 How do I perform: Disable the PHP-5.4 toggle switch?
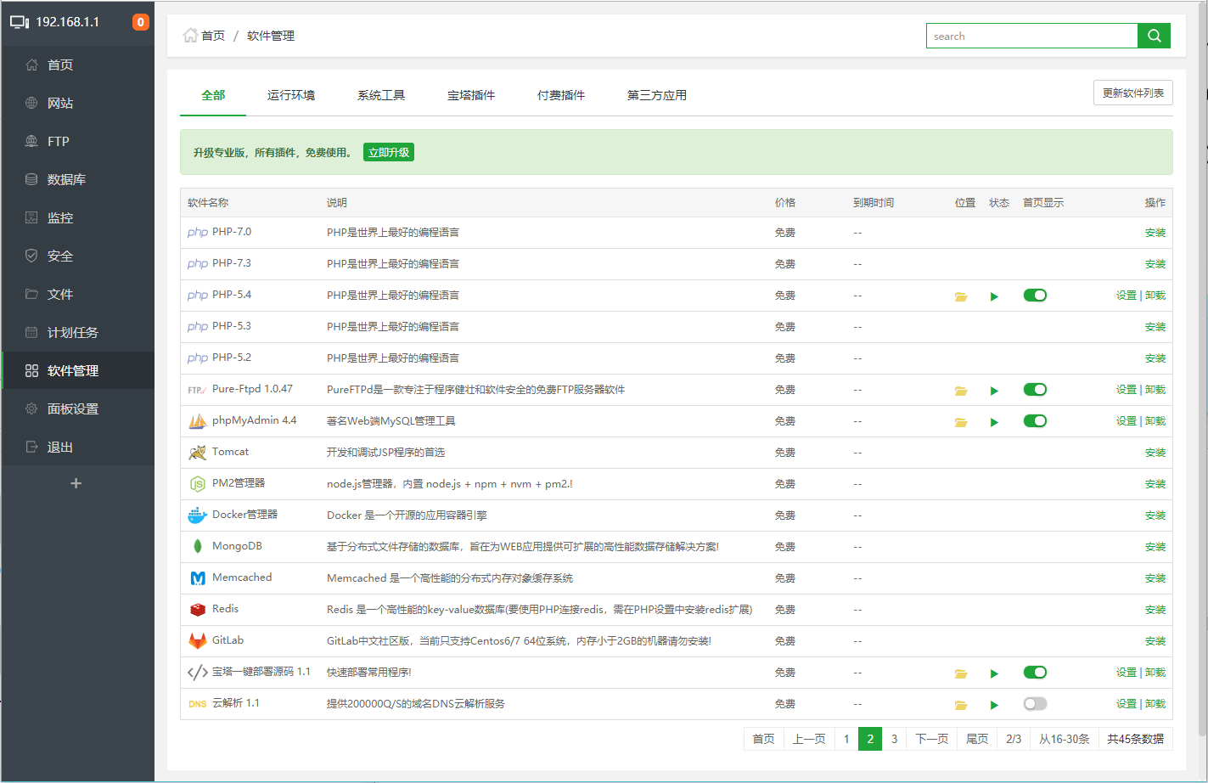coord(1035,295)
